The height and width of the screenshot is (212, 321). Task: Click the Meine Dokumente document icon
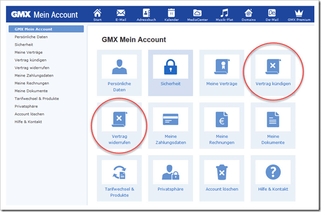click(x=273, y=119)
